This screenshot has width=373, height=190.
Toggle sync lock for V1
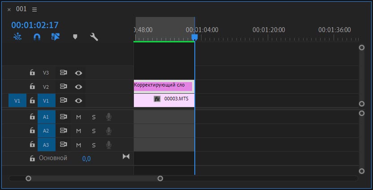pyautogui.click(x=63, y=100)
